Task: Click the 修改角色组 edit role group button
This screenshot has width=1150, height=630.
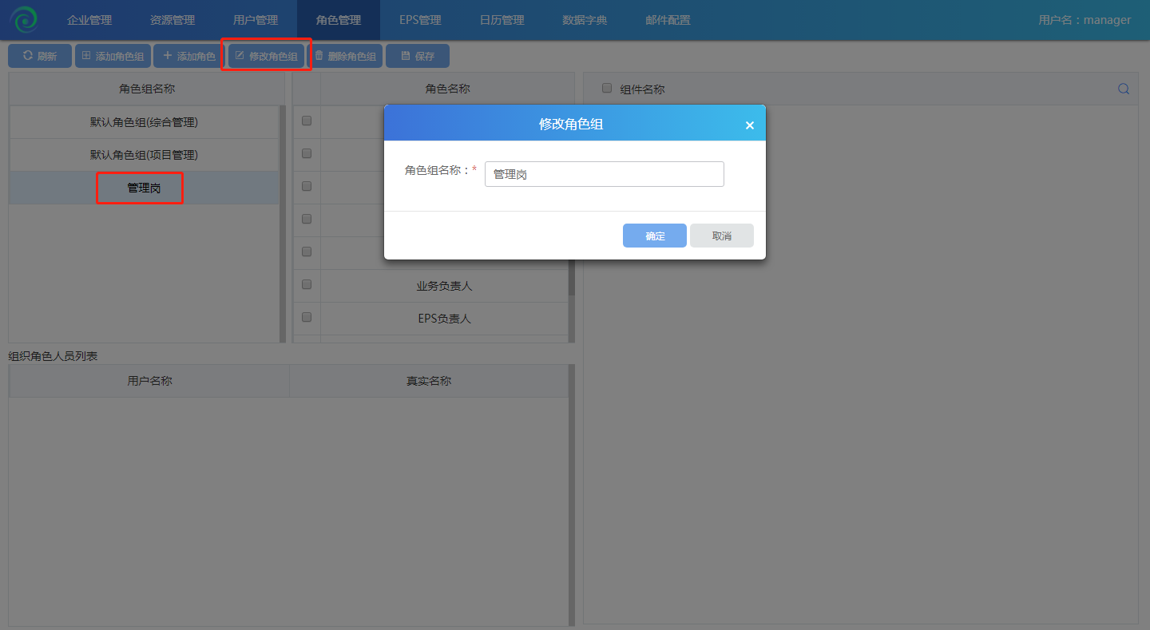Action: (266, 56)
